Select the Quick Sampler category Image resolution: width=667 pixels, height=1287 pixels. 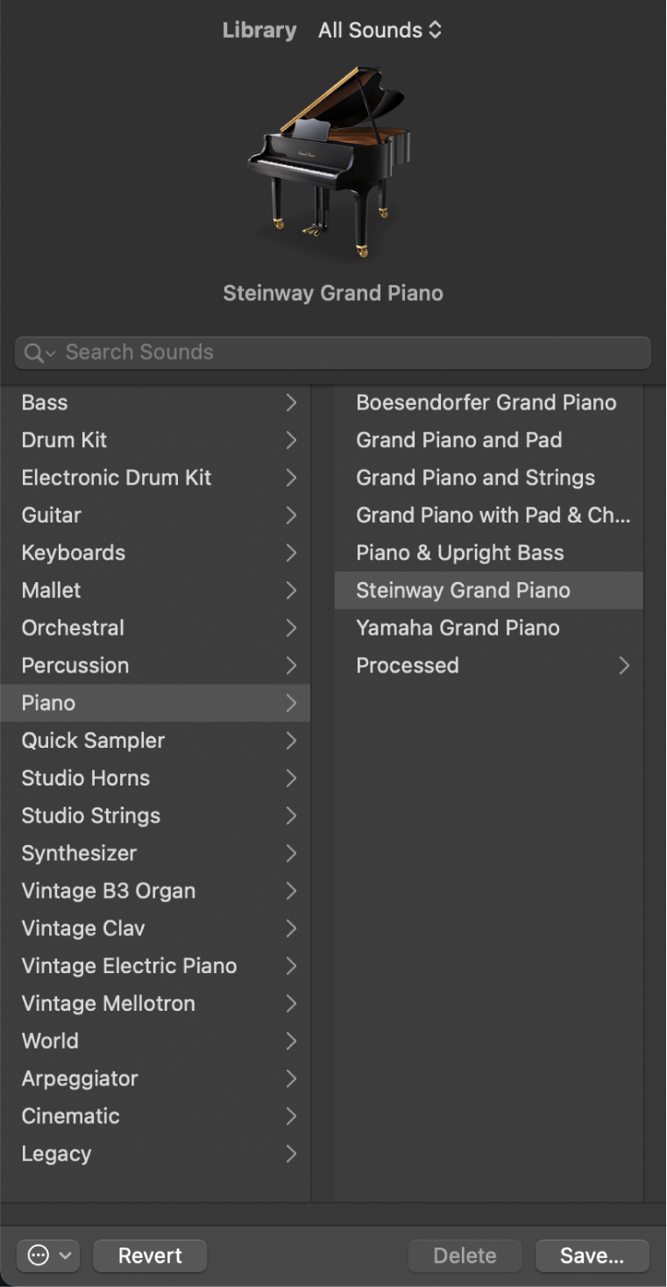(x=155, y=741)
